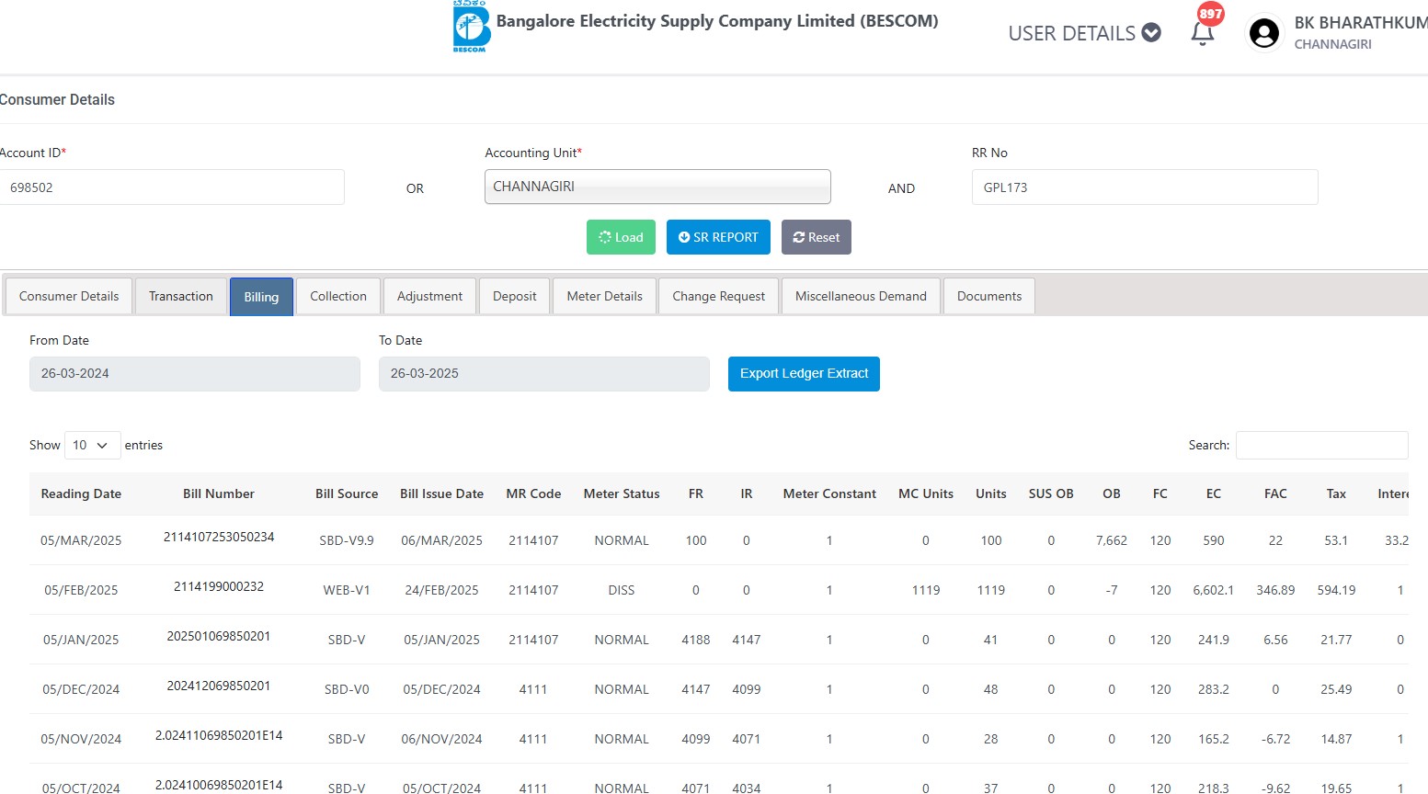Open the Consumer Details tab

tap(69, 296)
